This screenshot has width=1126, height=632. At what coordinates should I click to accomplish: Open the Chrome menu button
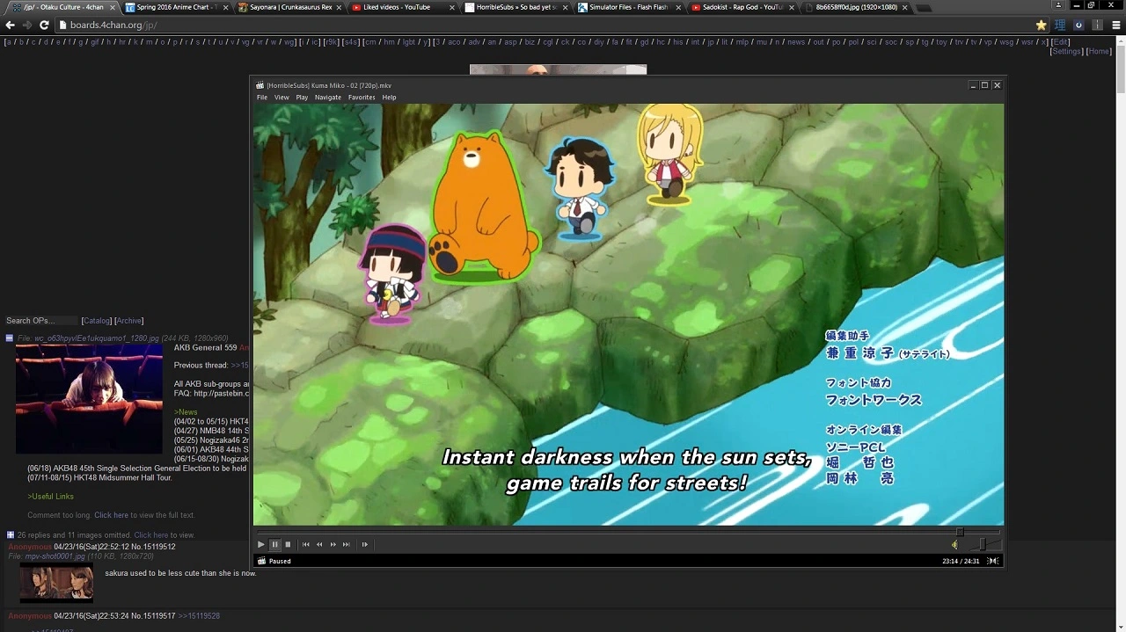point(1117,25)
